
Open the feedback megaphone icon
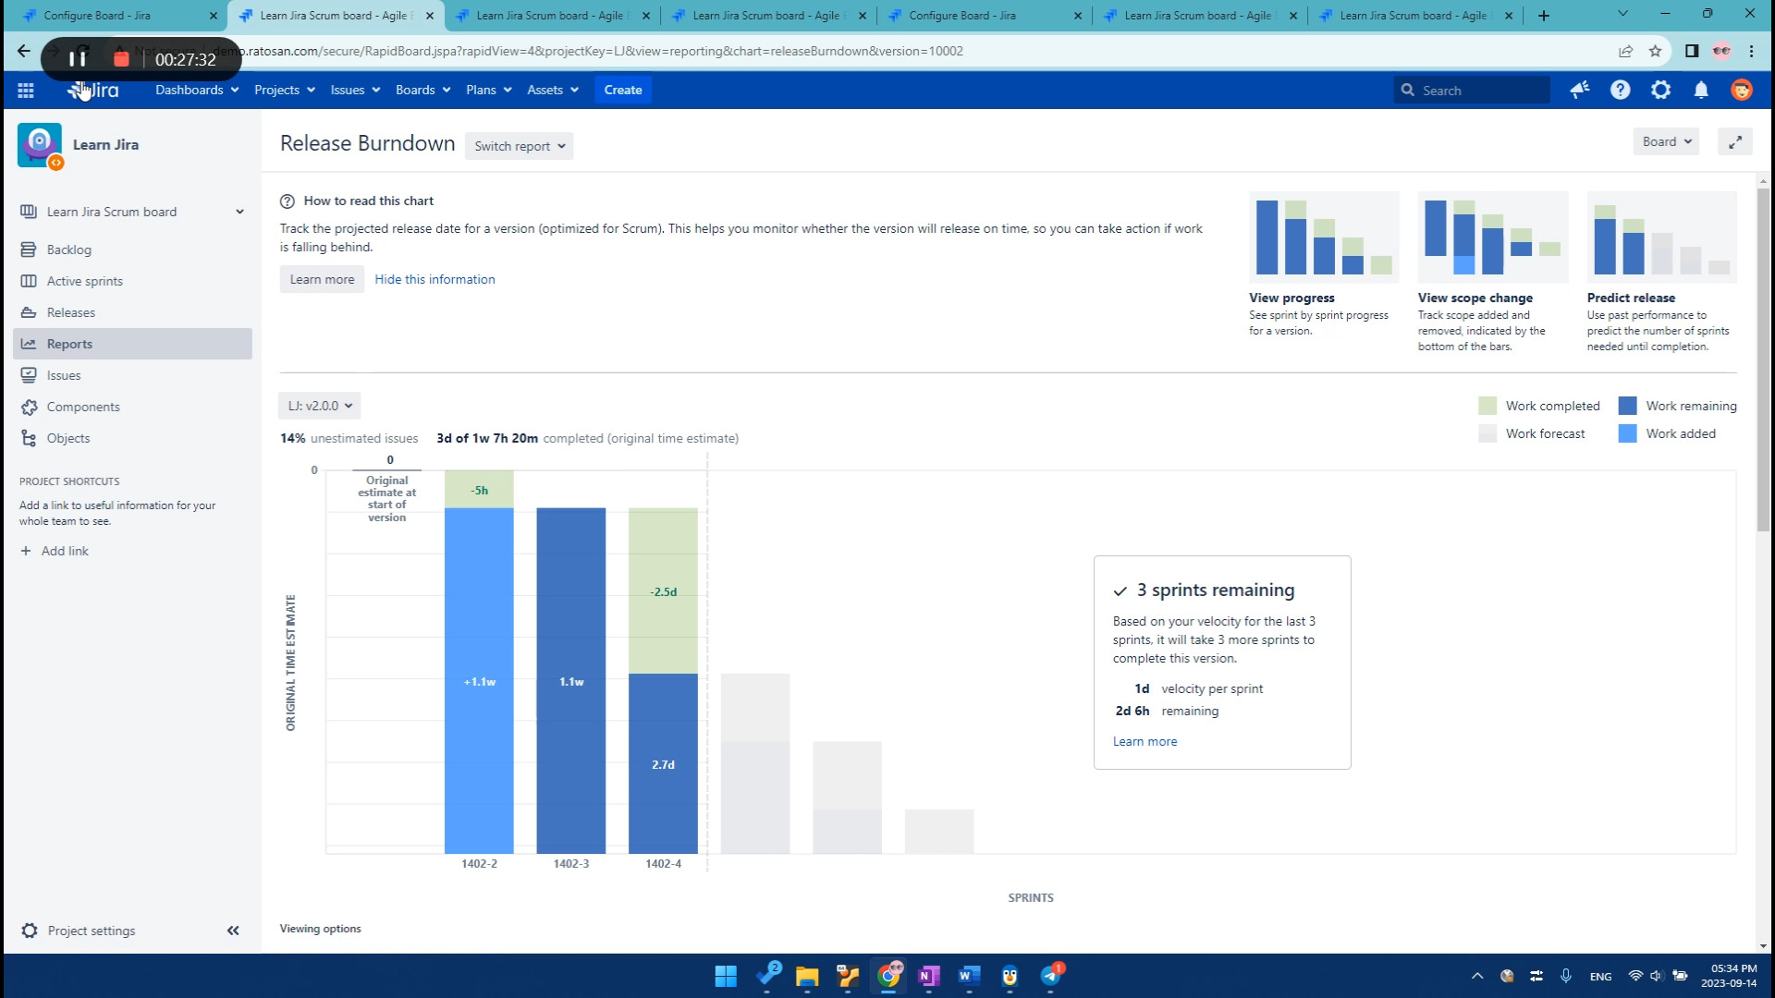1580,90
